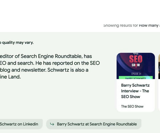Click the Episode 34 label on the thumbnail
Screen dimensions: 160x133
(136, 74)
